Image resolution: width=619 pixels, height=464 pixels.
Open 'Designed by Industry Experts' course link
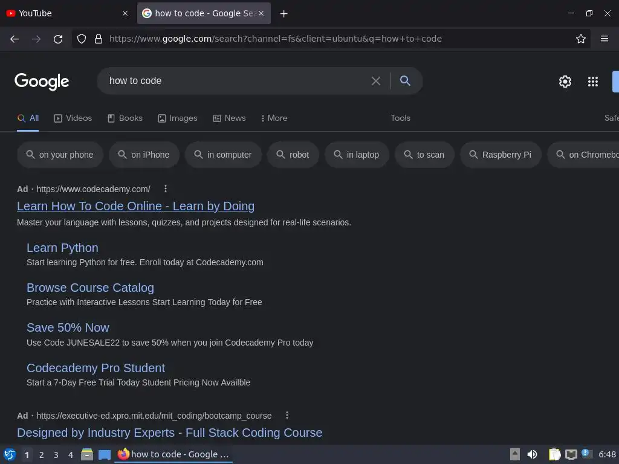coord(170,433)
